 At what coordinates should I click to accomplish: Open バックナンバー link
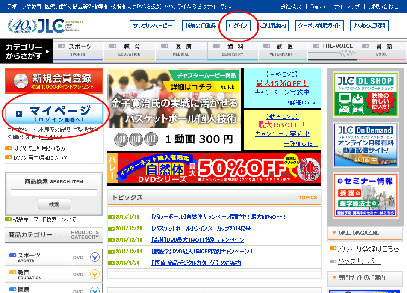359,261
